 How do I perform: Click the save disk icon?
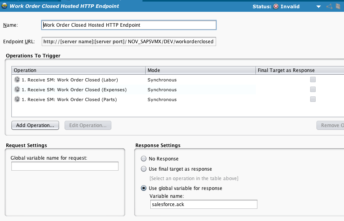pos(338,7)
